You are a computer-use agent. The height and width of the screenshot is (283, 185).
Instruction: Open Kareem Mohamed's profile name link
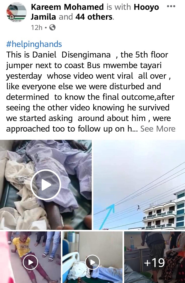click(67, 7)
